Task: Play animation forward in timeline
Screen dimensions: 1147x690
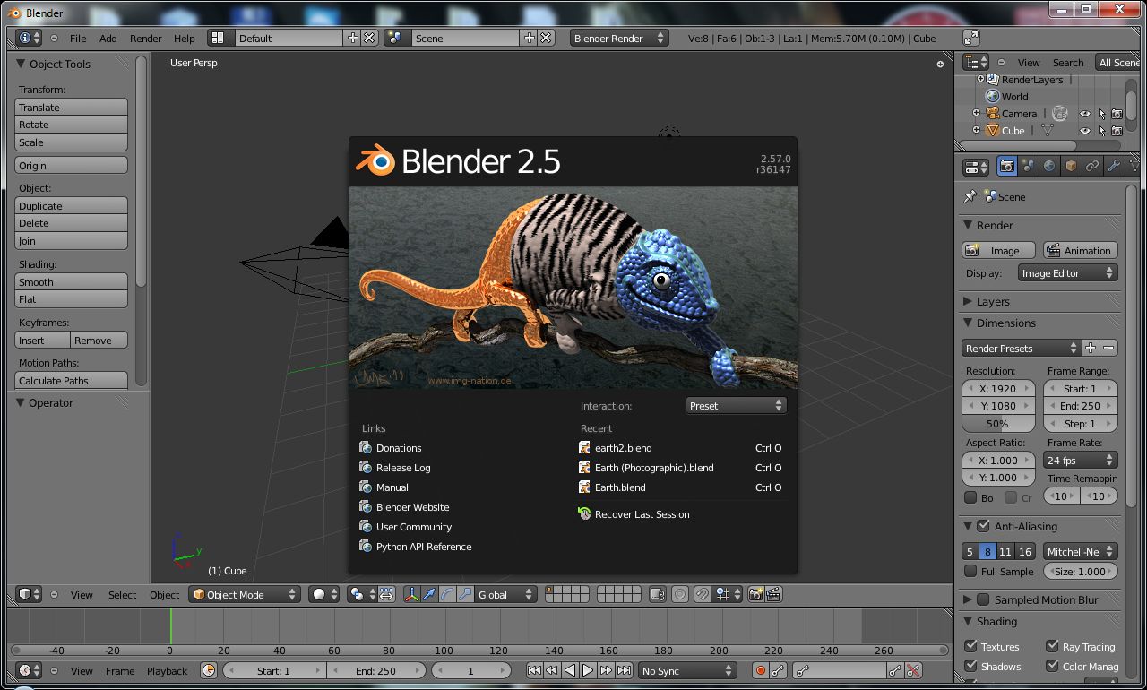Action: 588,670
